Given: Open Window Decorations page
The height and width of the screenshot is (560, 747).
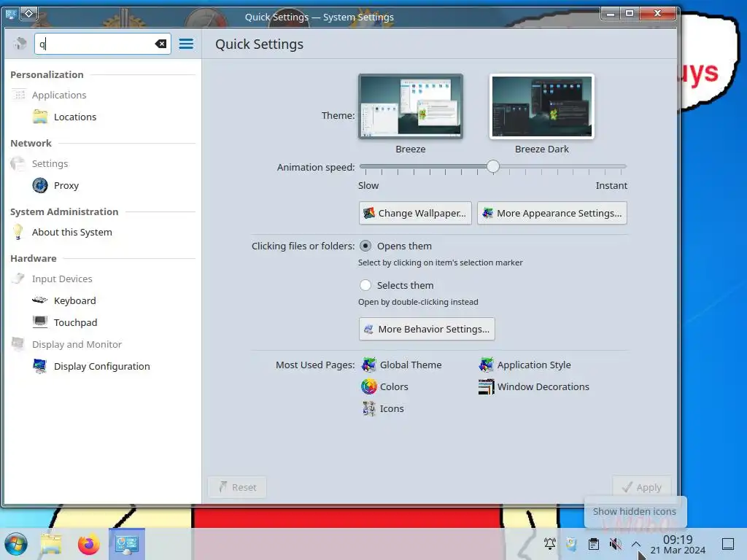Looking at the screenshot, I should pyautogui.click(x=543, y=386).
